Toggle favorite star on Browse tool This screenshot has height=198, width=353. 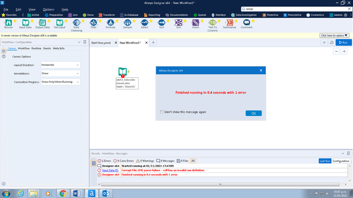(x=15, y=21)
